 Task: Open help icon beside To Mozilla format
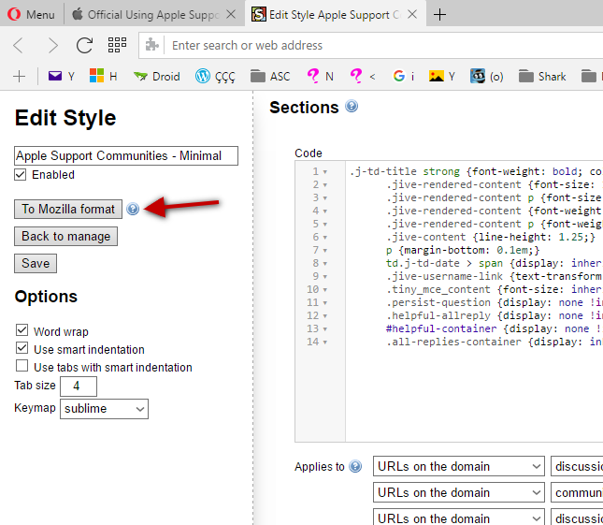point(133,209)
